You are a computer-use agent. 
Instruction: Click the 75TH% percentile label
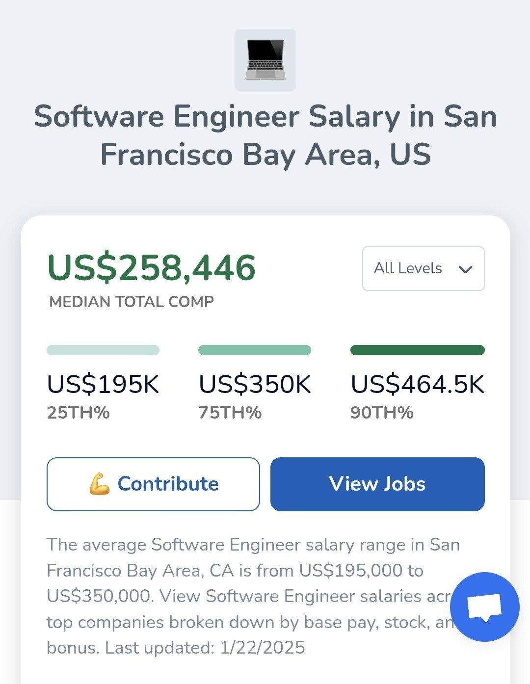[230, 413]
